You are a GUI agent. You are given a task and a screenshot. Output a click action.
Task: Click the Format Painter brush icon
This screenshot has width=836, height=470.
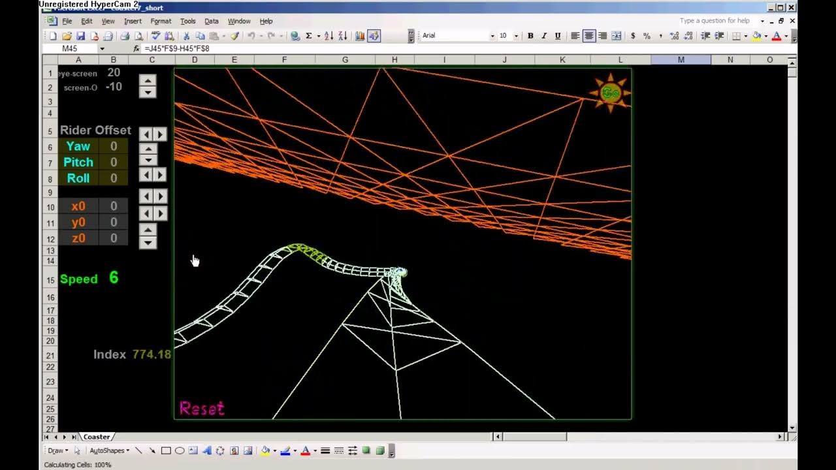pos(234,36)
